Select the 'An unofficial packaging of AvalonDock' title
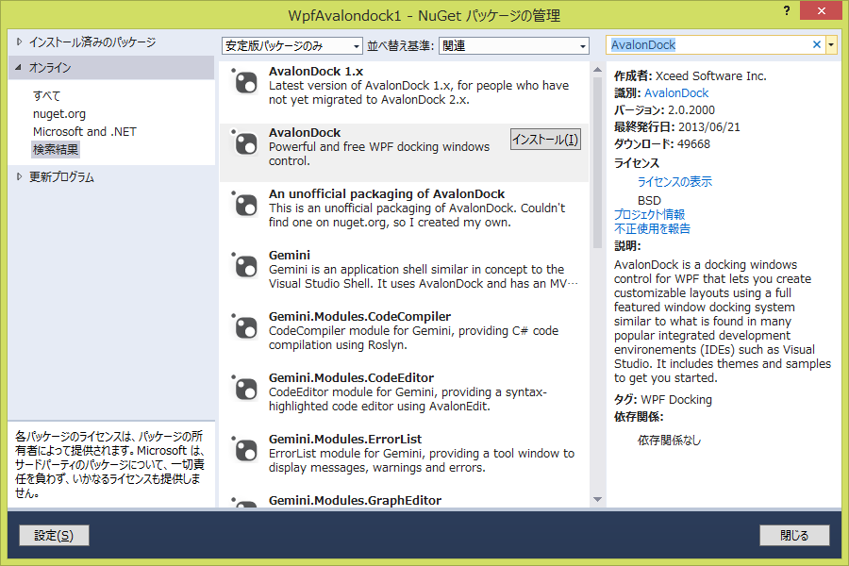This screenshot has width=849, height=566. click(387, 194)
